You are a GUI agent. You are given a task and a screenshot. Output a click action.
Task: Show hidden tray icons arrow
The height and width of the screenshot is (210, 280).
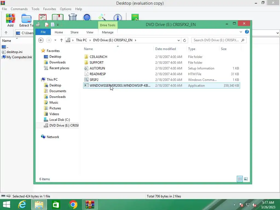click(234, 205)
